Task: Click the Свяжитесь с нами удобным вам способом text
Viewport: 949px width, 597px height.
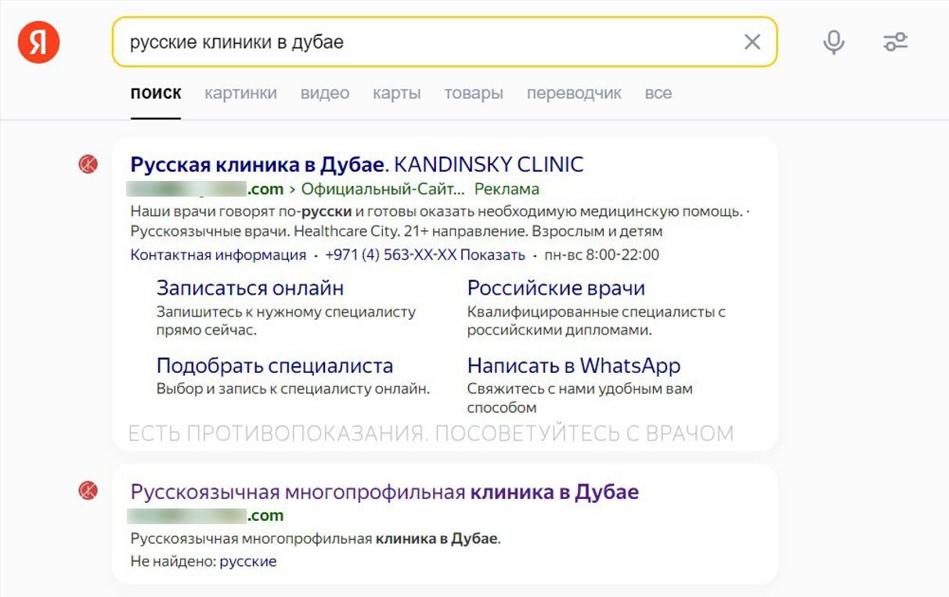Action: point(580,398)
